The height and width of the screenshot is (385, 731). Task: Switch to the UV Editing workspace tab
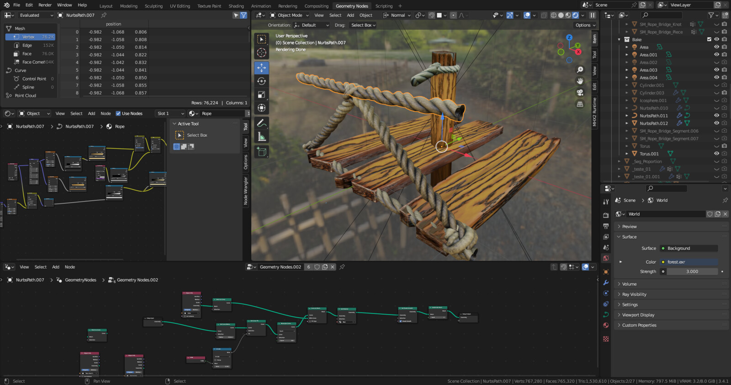180,6
